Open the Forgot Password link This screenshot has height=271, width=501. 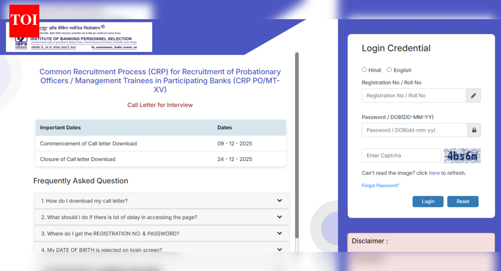tap(380, 185)
